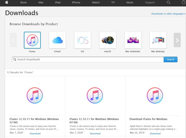Click Browse Downloads by Product heading
Viewport: 186px width, 138px height.
coord(34,24)
